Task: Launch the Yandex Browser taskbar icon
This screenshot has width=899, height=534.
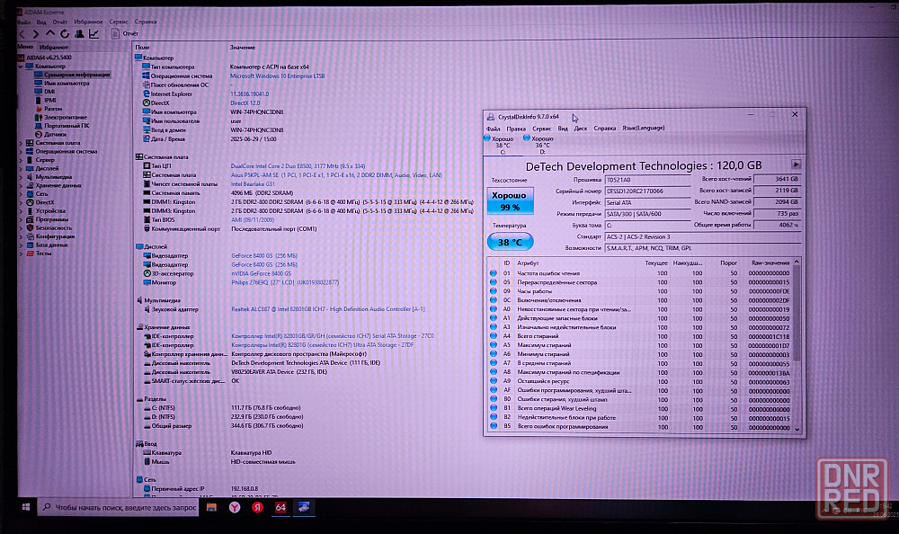Action: [235, 507]
